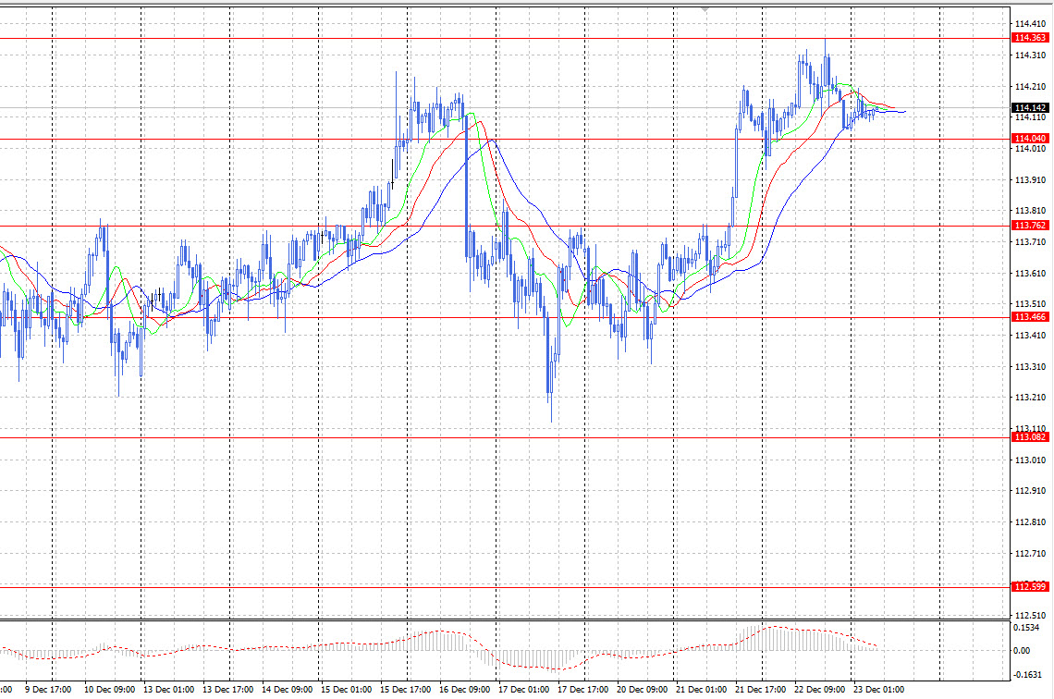Click the -0.1631 indicator scale value
1054x699 pixels.
click(1026, 675)
